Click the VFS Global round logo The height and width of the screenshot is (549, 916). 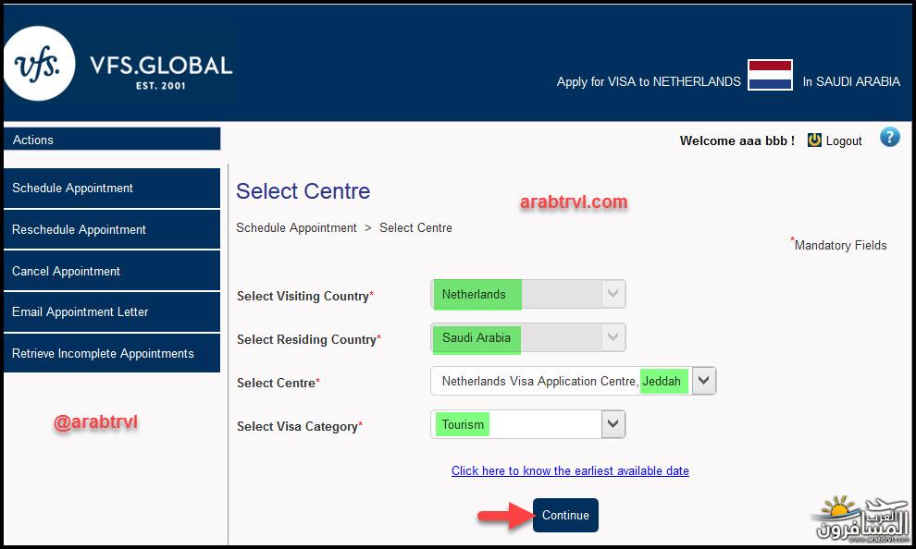pos(39,64)
